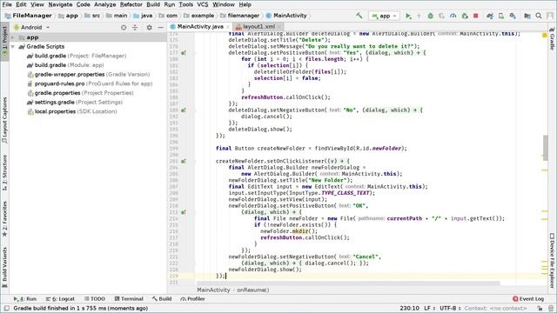Open the Build tool window at bottom
This screenshot has height=313, width=557.
(x=162, y=299)
